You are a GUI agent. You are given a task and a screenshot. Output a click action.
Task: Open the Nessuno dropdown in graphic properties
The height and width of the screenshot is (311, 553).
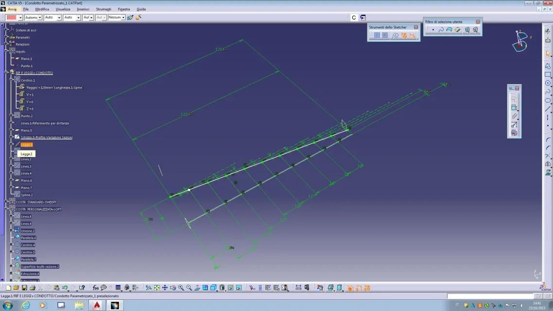pos(117,17)
